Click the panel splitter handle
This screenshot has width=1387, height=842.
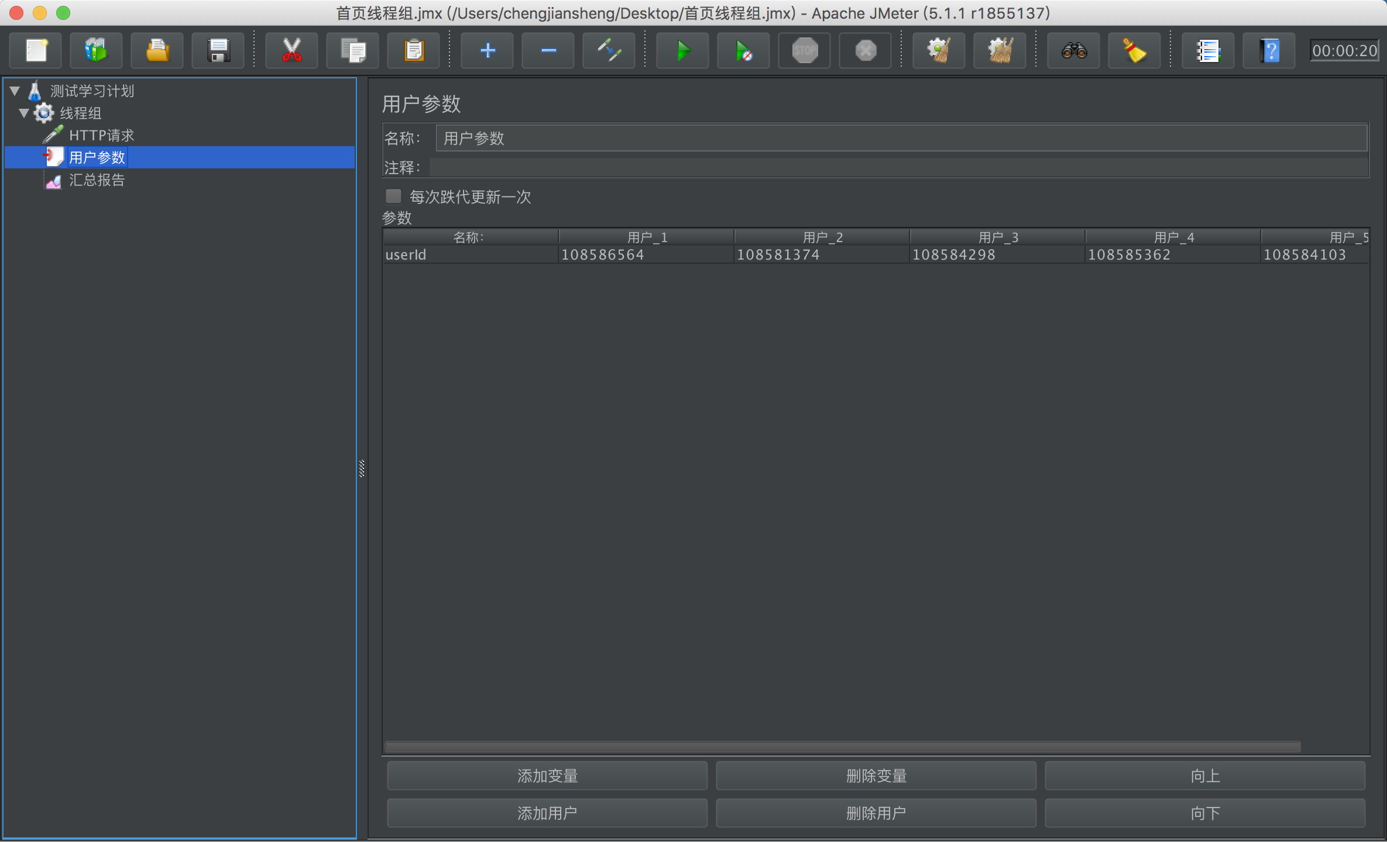362,468
